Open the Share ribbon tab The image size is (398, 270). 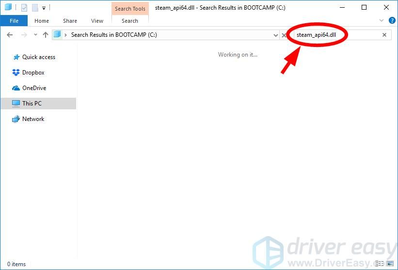pyautogui.click(x=70, y=21)
